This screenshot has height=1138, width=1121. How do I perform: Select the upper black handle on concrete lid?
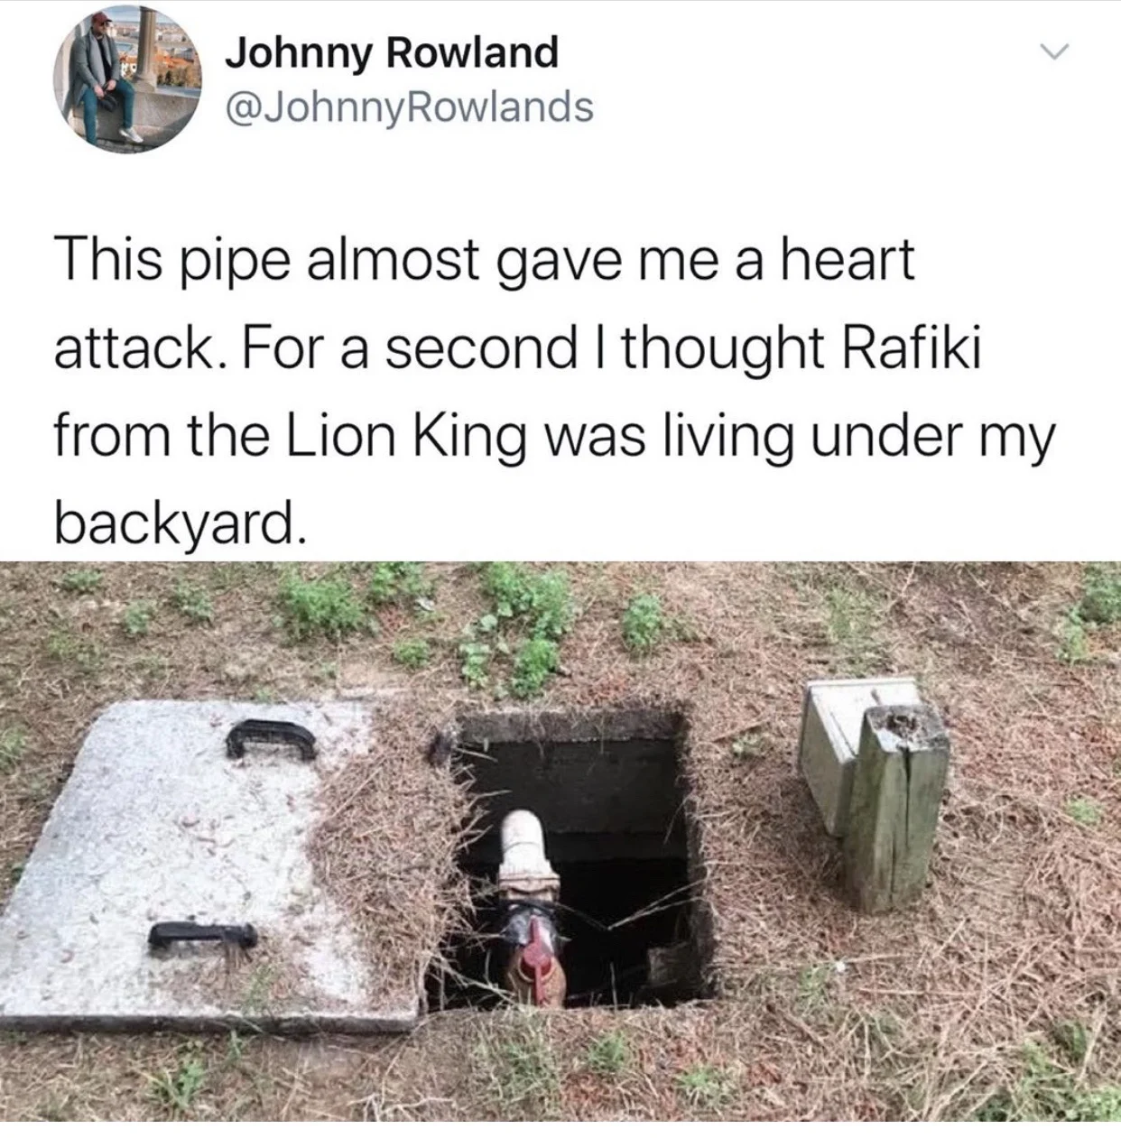pos(271,737)
